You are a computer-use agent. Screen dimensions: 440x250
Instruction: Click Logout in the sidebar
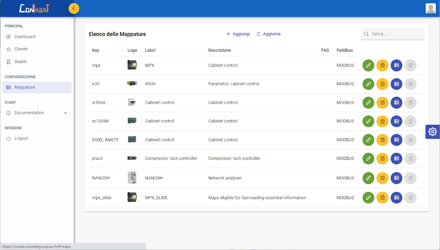point(21,138)
